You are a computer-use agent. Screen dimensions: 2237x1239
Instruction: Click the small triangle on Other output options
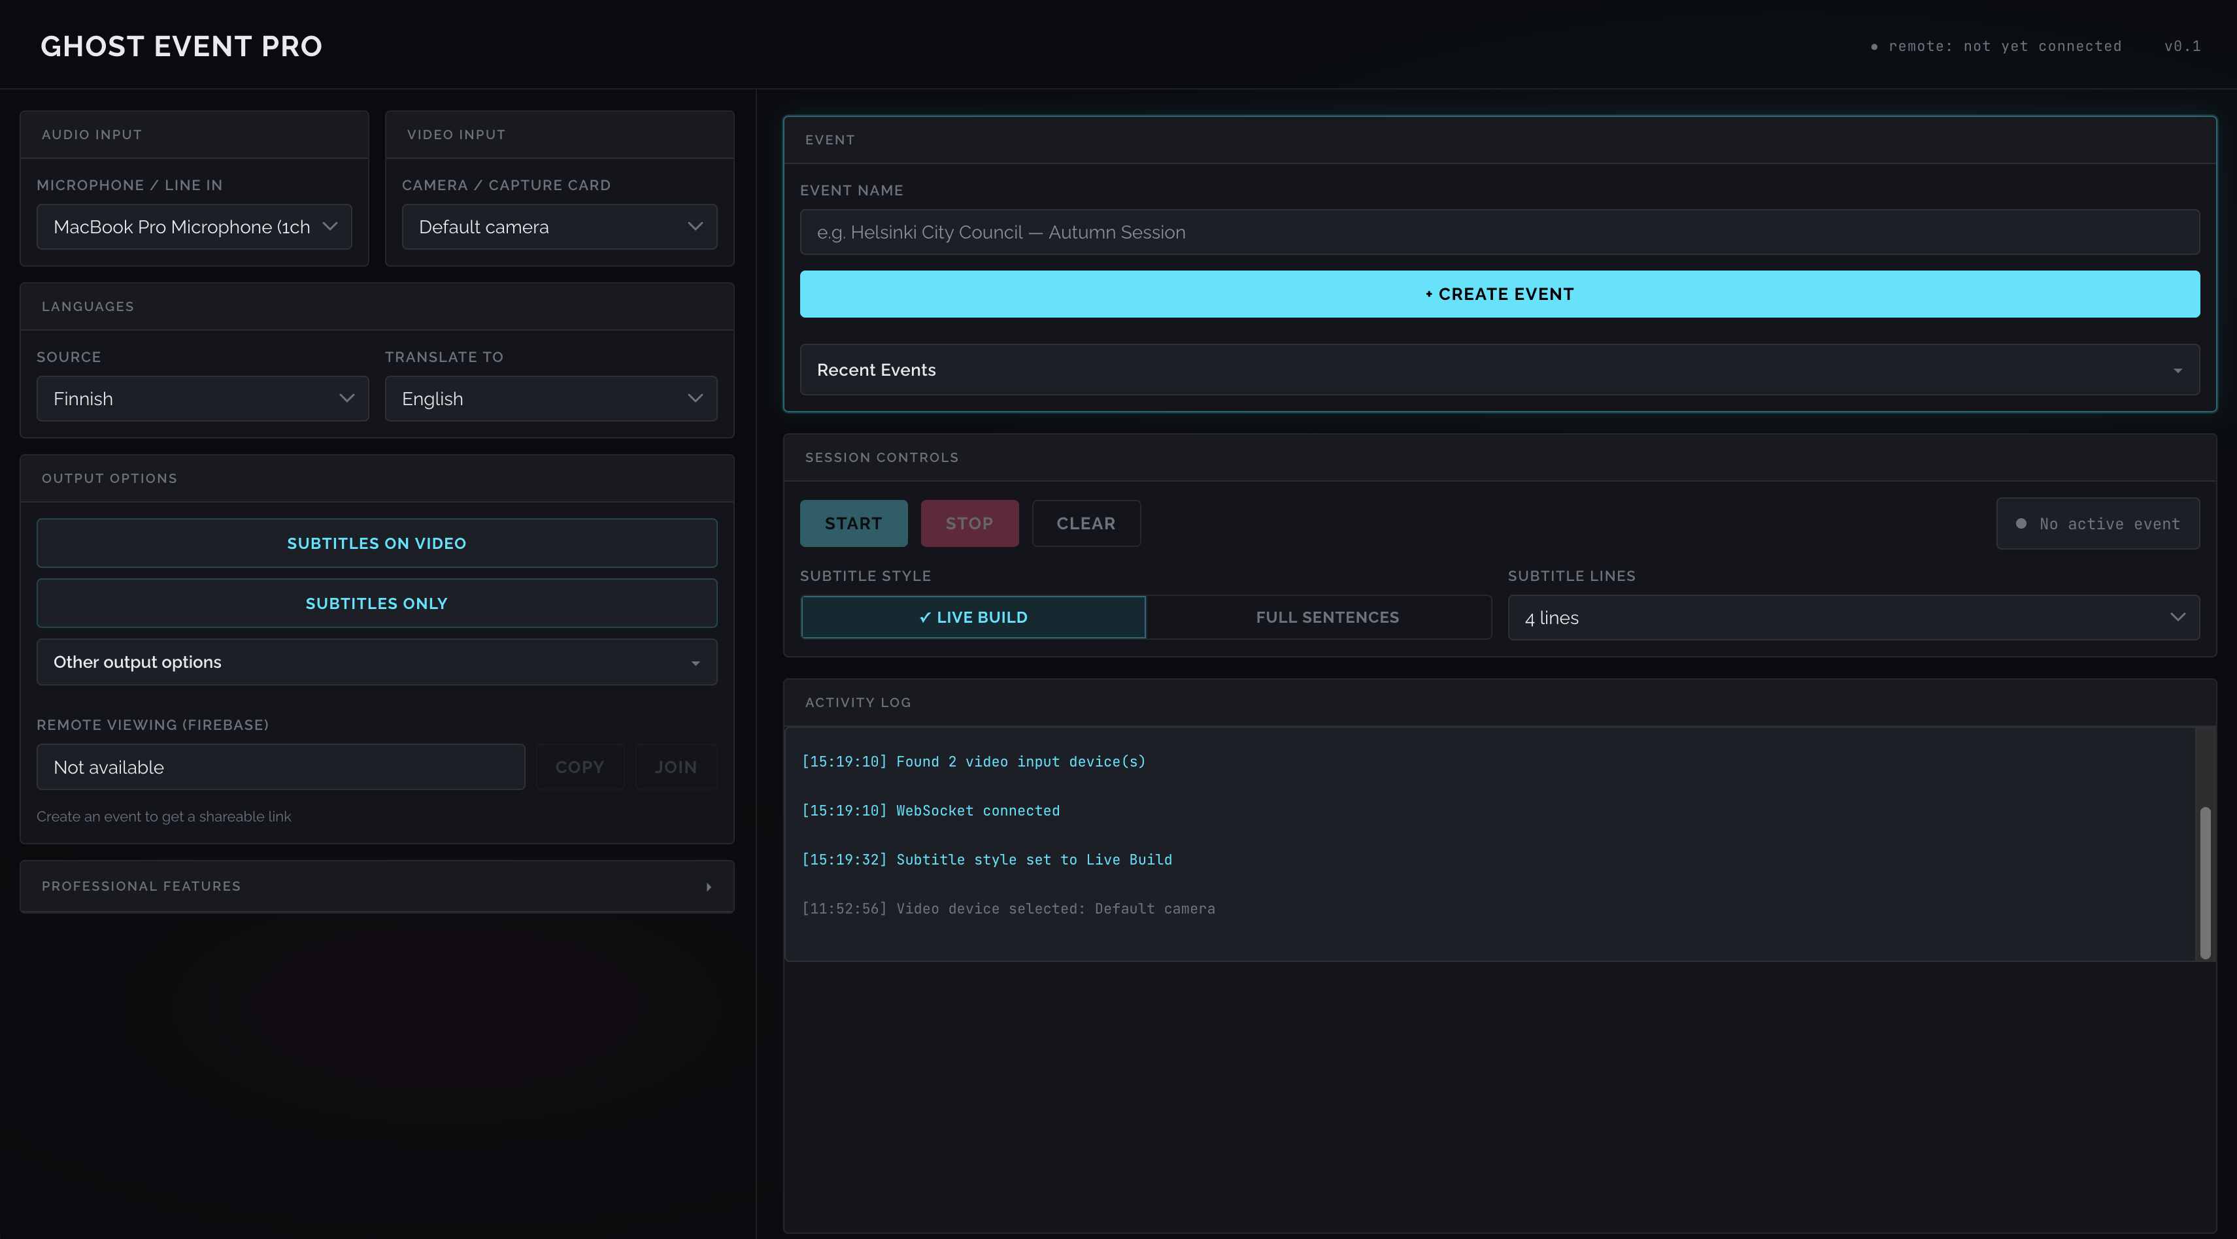click(x=695, y=663)
